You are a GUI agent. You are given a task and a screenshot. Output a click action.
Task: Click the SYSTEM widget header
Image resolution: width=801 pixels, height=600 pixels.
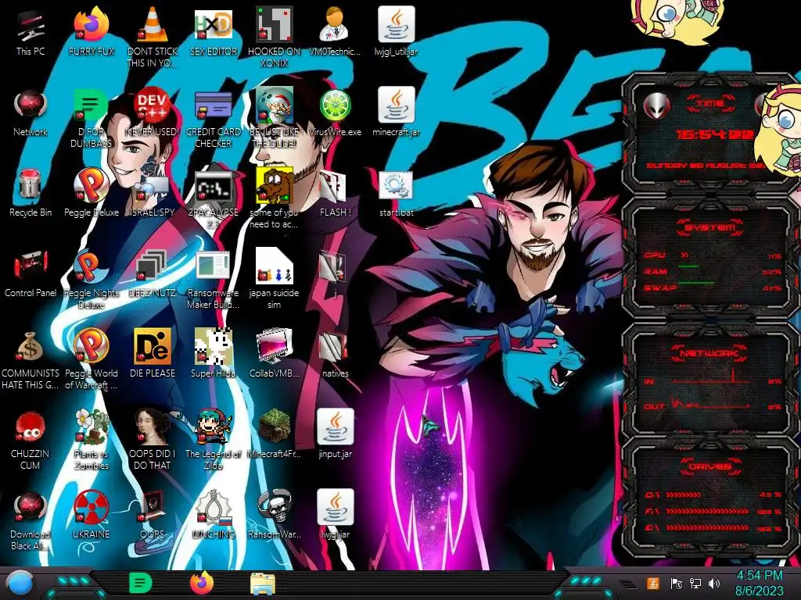(x=709, y=227)
